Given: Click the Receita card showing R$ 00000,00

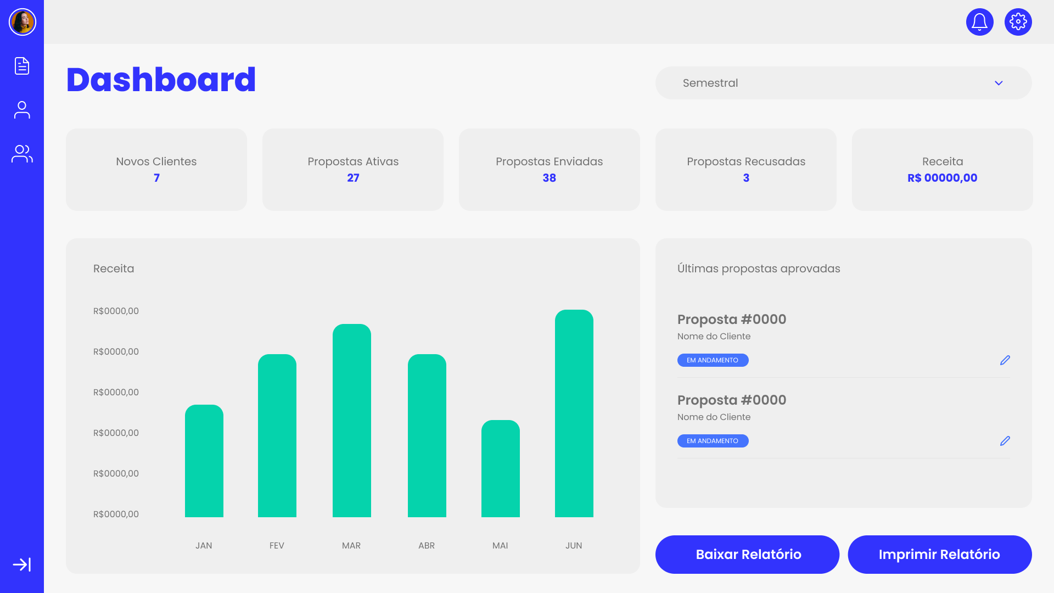Looking at the screenshot, I should (942, 169).
